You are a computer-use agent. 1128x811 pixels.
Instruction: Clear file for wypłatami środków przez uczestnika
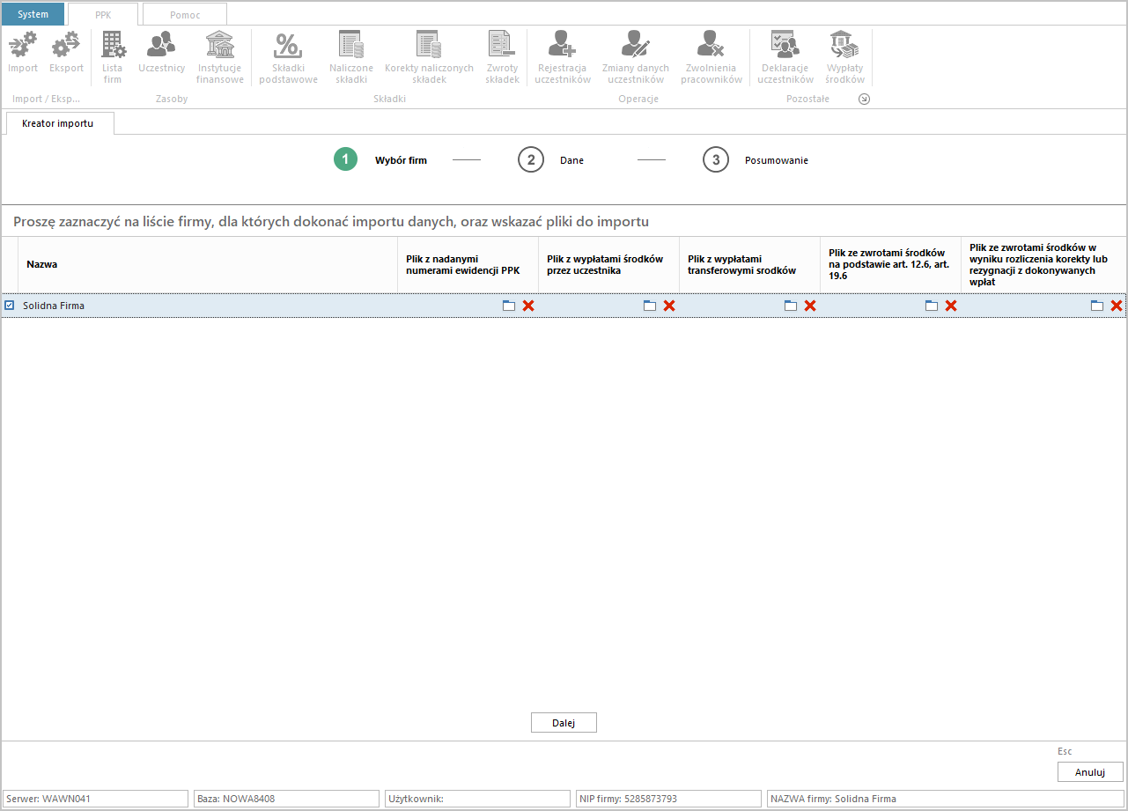pos(669,306)
